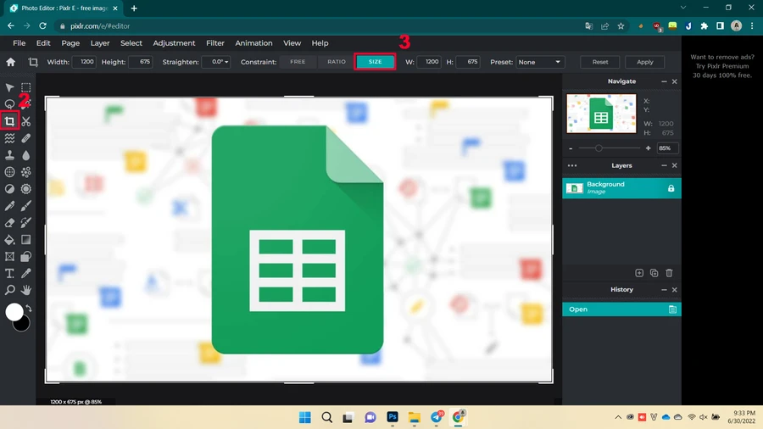Set constraint to RATIO
The image size is (763, 429).
[337, 62]
